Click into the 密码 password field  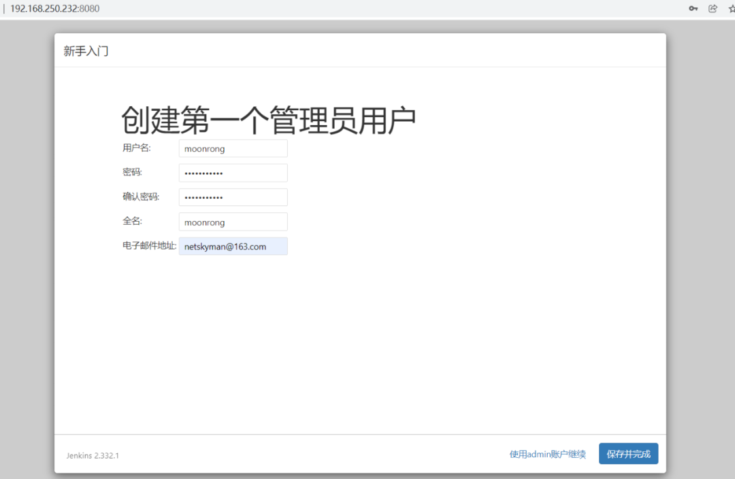click(x=233, y=173)
